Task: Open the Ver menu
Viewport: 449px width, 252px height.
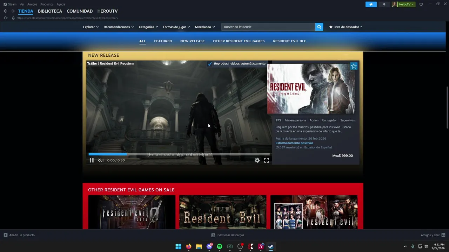Action: 22,4
